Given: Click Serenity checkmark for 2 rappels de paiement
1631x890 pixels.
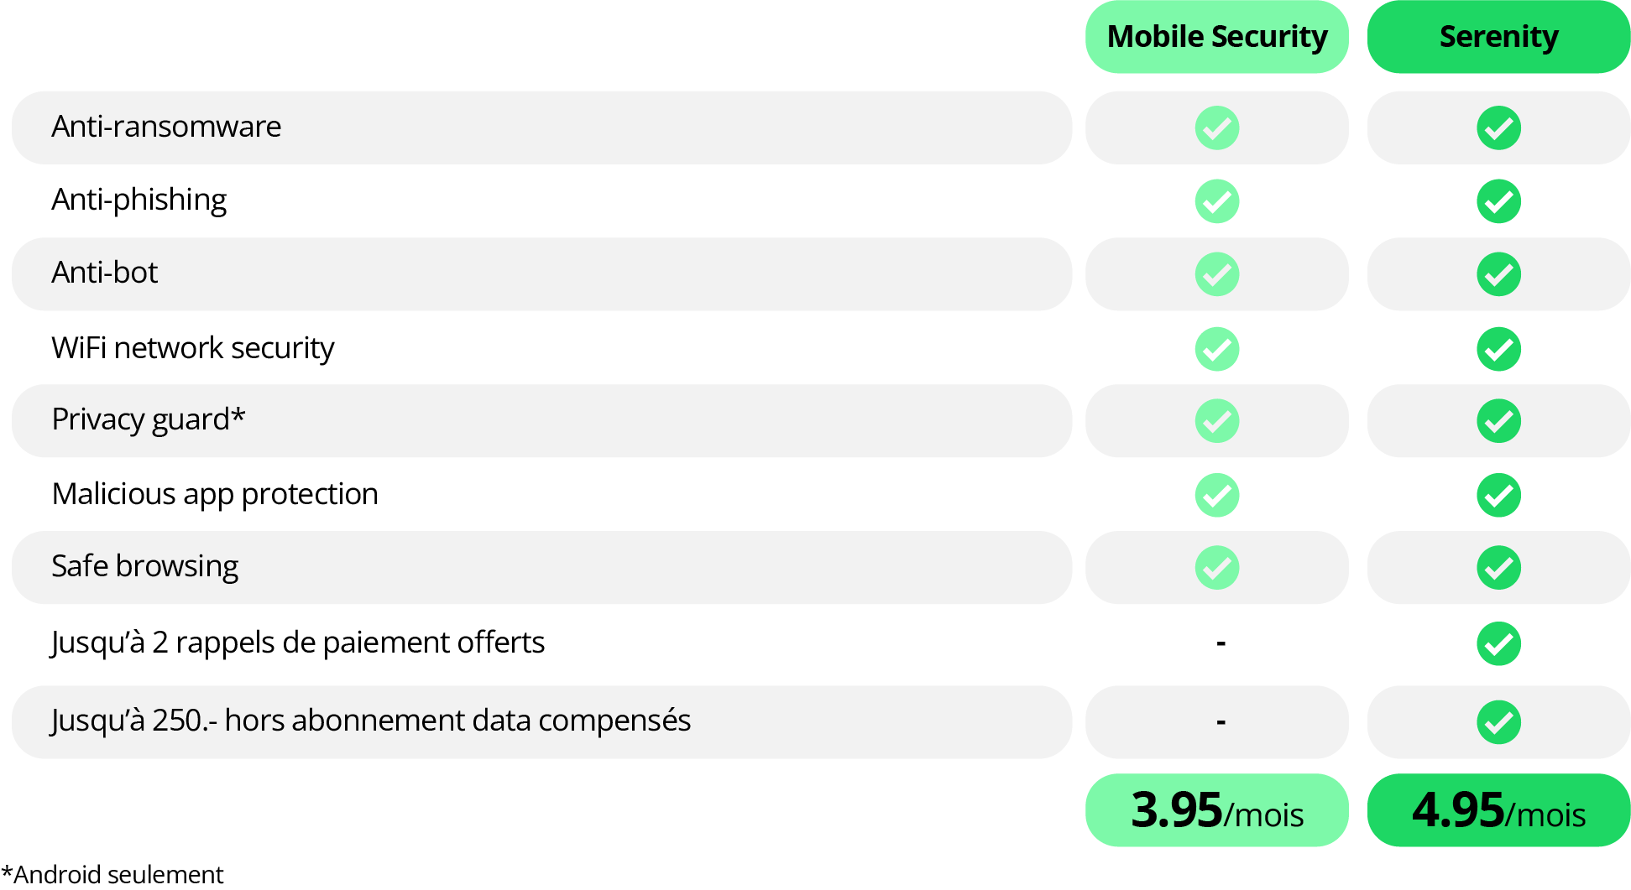Looking at the screenshot, I should (x=1498, y=643).
